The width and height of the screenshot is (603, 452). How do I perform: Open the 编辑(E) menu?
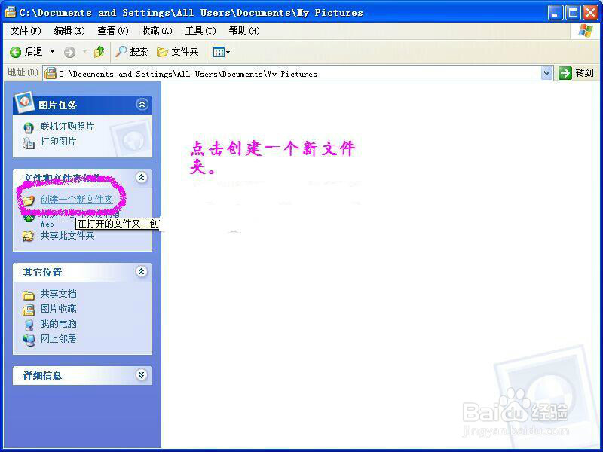pyautogui.click(x=69, y=31)
